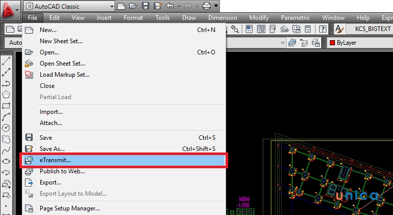Click the Undo arrow icon
Image resolution: width=393 pixels, height=215 pixels.
coord(170,6)
